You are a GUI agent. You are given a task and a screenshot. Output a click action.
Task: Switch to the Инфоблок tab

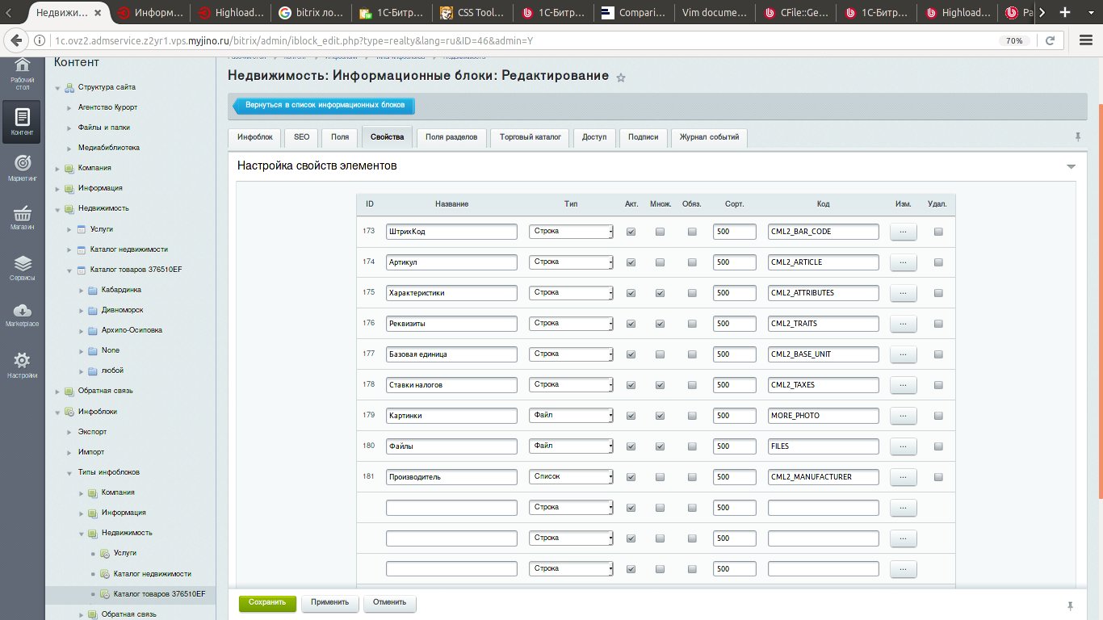tap(255, 138)
